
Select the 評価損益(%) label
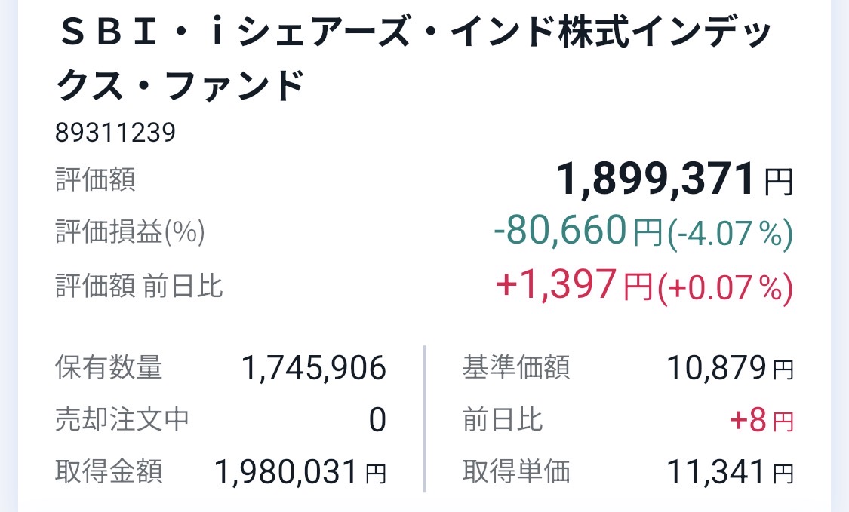[x=130, y=233]
